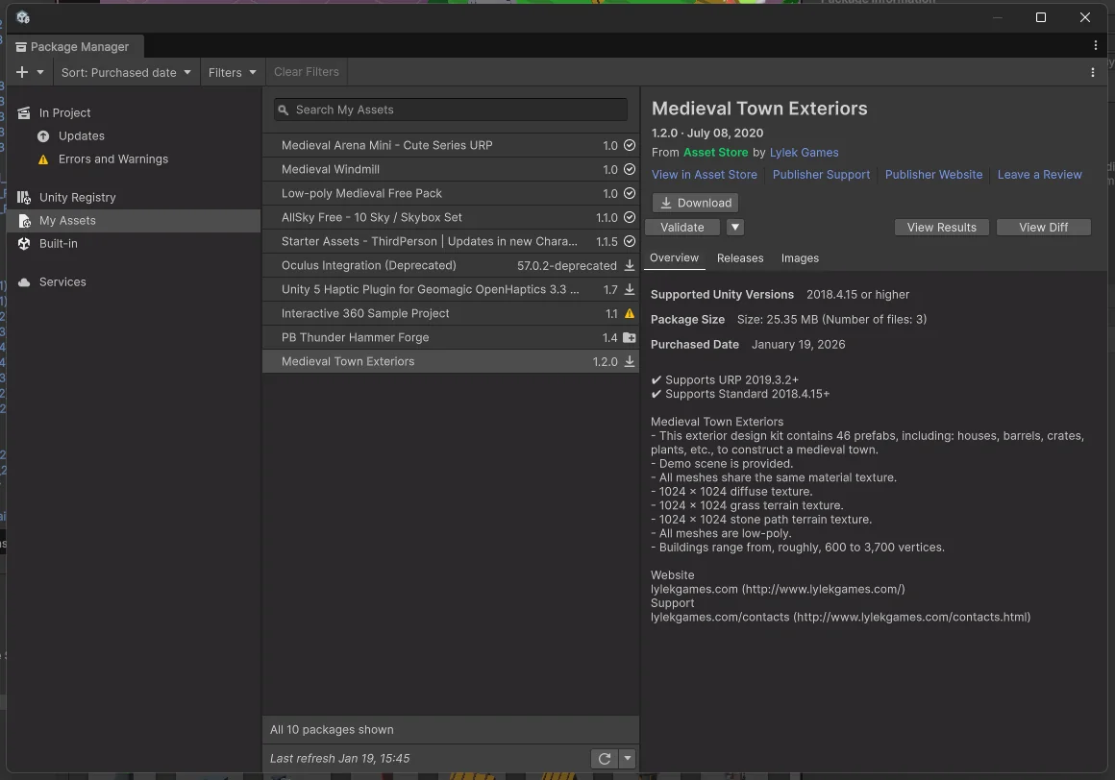
Task: Expand the dropdown beside the refresh button
Action: 628,758
